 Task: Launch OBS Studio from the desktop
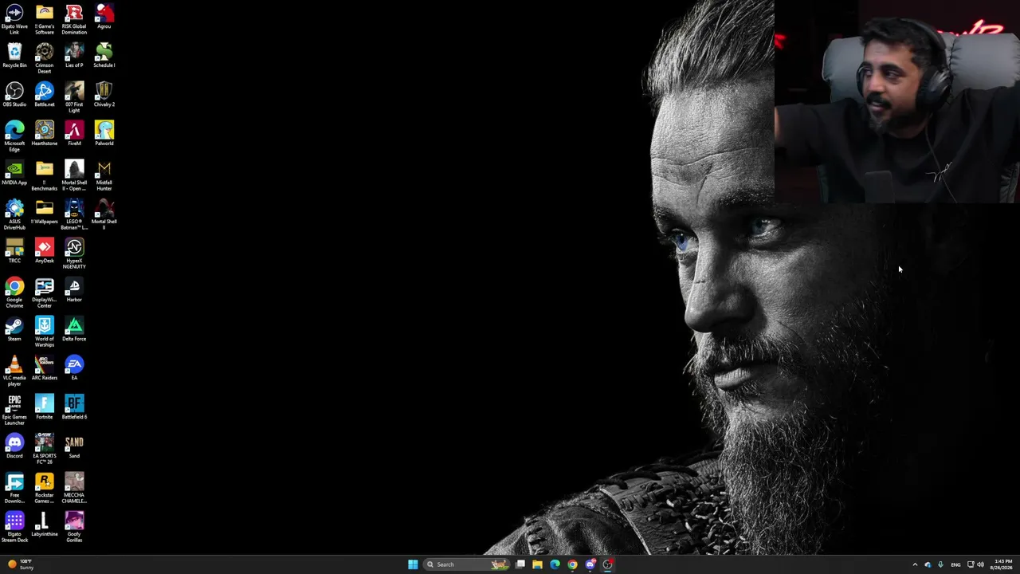point(14,95)
